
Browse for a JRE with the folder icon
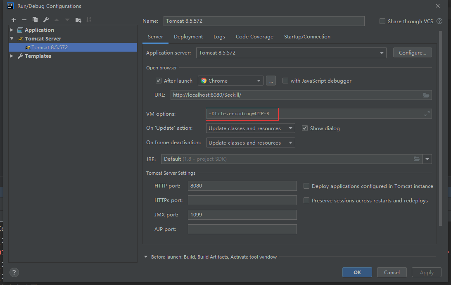coord(416,159)
